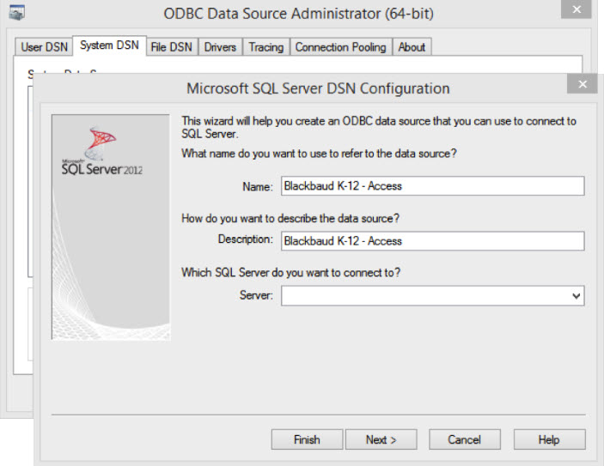Click Next to continue the wizard
The image size is (604, 466).
point(381,439)
